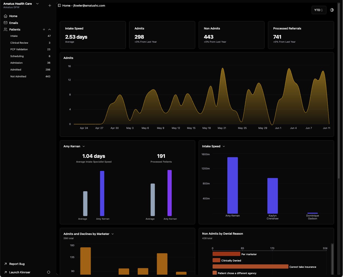Click the Report Bug arrow icon
The image size is (343, 277).
6,264
